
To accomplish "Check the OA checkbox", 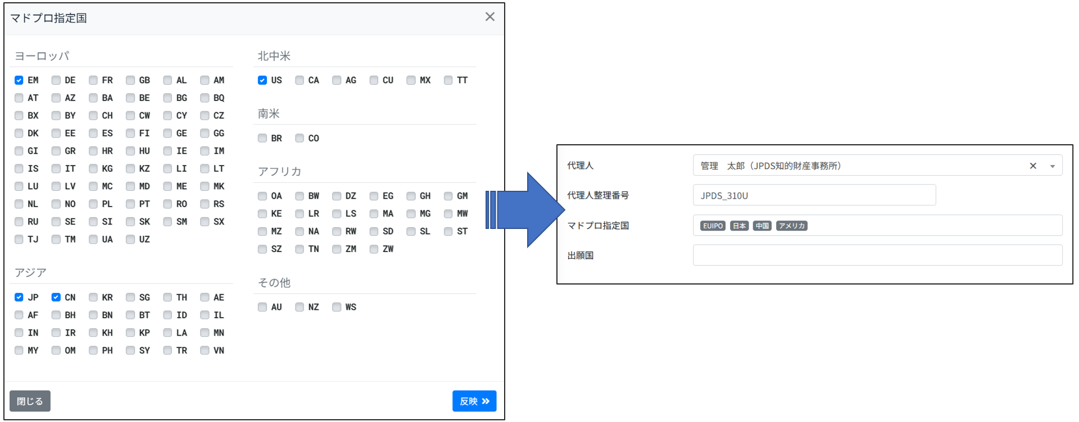I will (262, 196).
